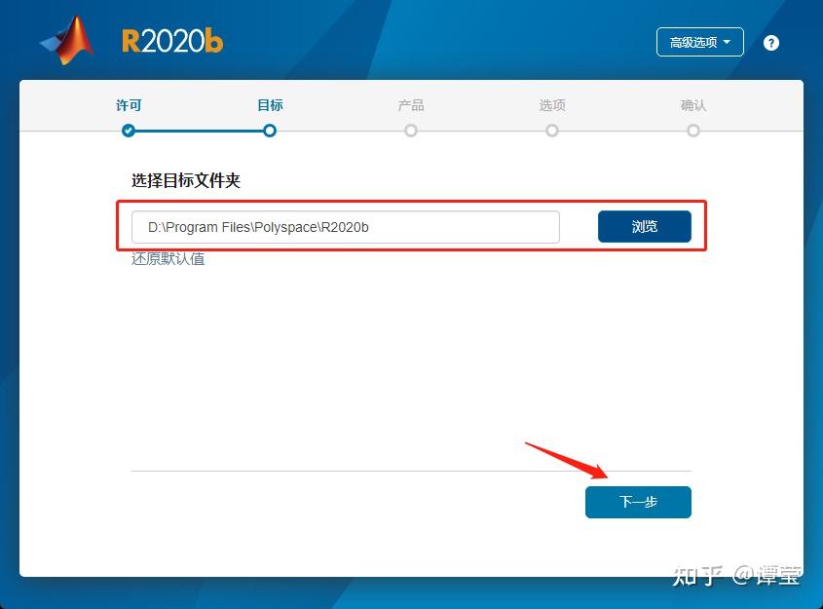Expand advanced options in the top bar
The height and width of the screenshot is (609, 823).
pos(700,42)
